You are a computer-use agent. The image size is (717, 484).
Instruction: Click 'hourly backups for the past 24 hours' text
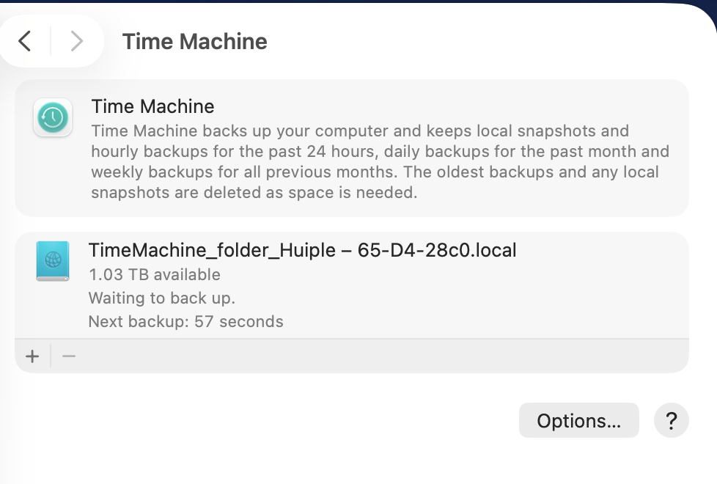click(x=220, y=152)
